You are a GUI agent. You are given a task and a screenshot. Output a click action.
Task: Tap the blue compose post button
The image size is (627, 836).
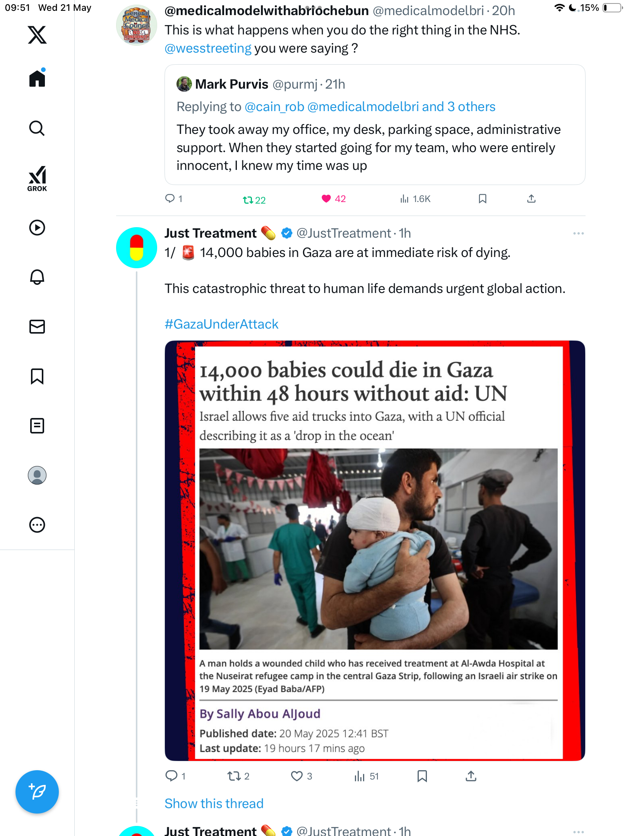tap(37, 792)
